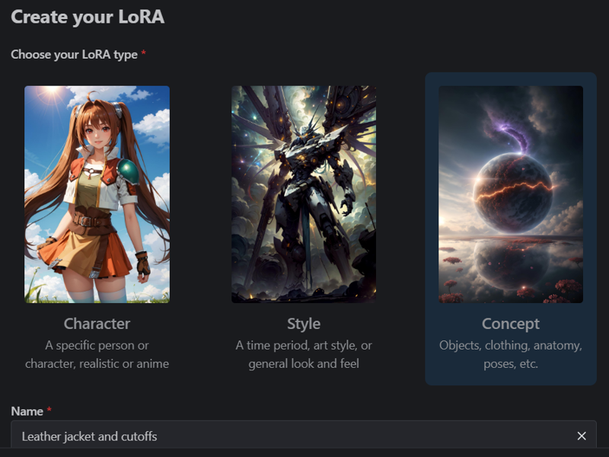Click the 'Choose your LoRA type' label

point(74,54)
